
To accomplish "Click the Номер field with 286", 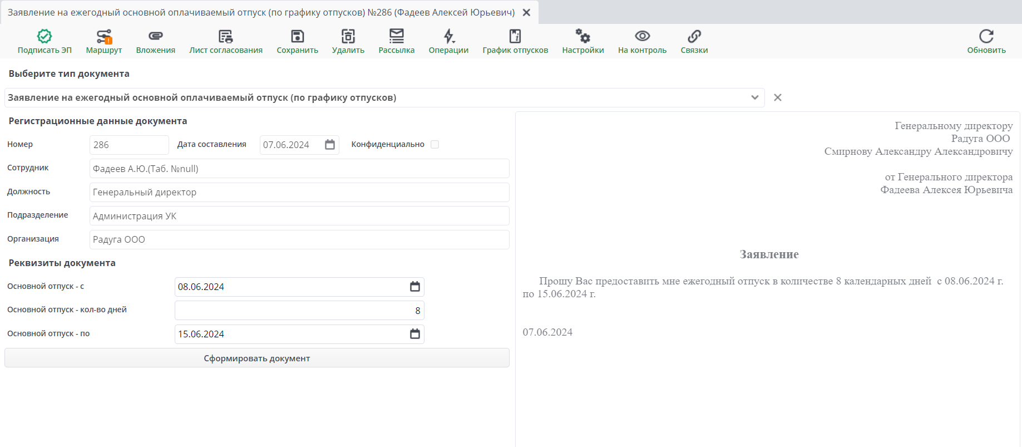I will 129,145.
